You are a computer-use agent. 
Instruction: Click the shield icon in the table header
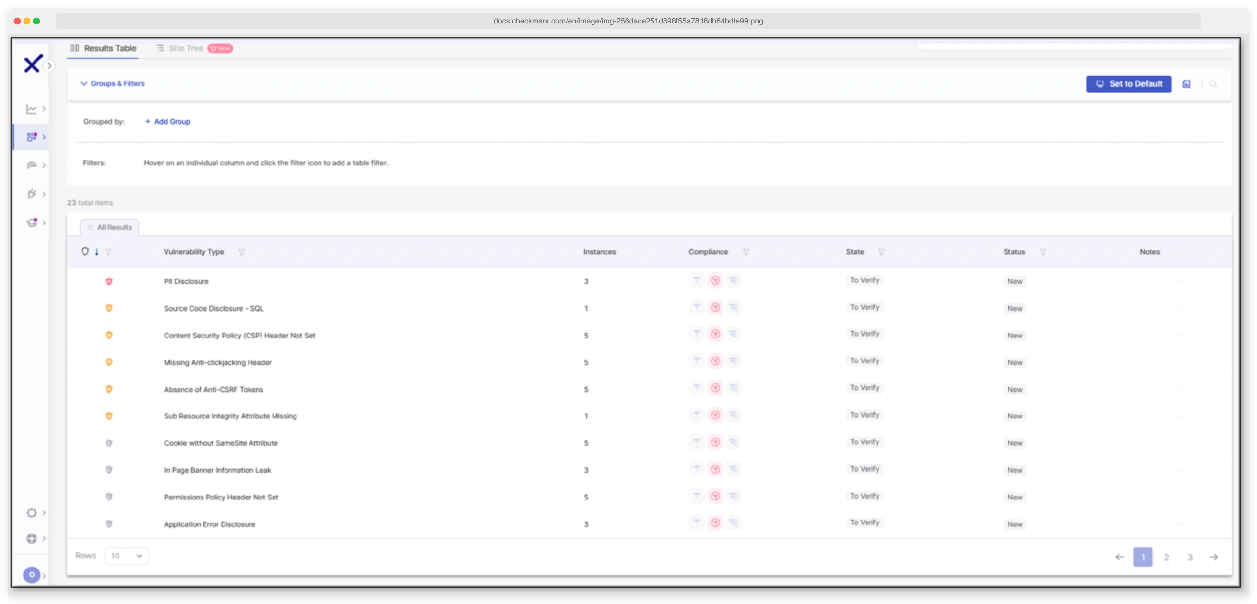(x=86, y=251)
